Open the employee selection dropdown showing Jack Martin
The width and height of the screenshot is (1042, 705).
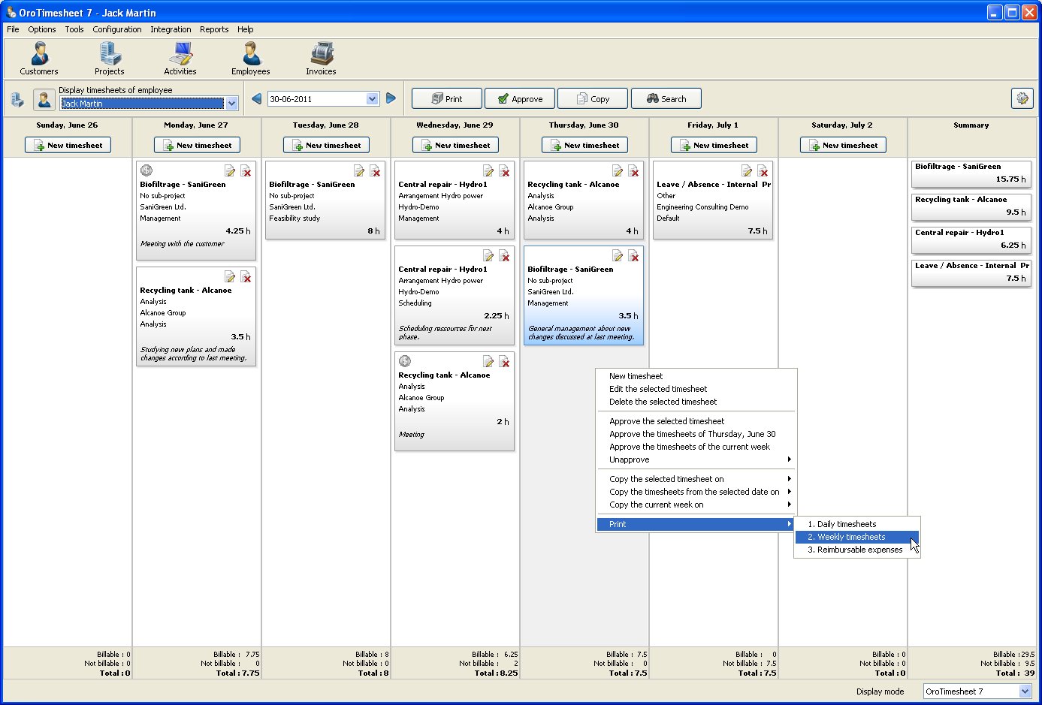tap(232, 103)
